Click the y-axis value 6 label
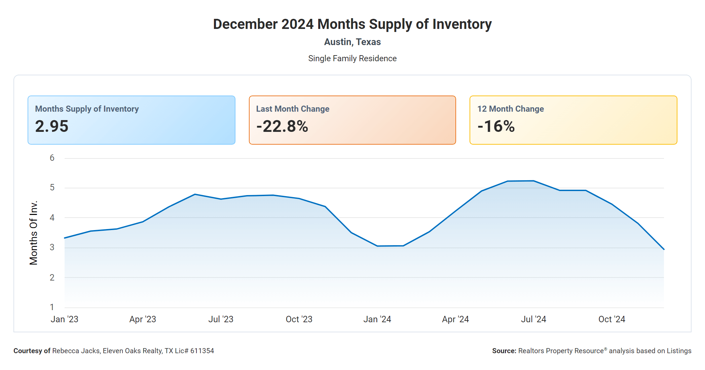The height and width of the screenshot is (370, 705). tap(52, 158)
